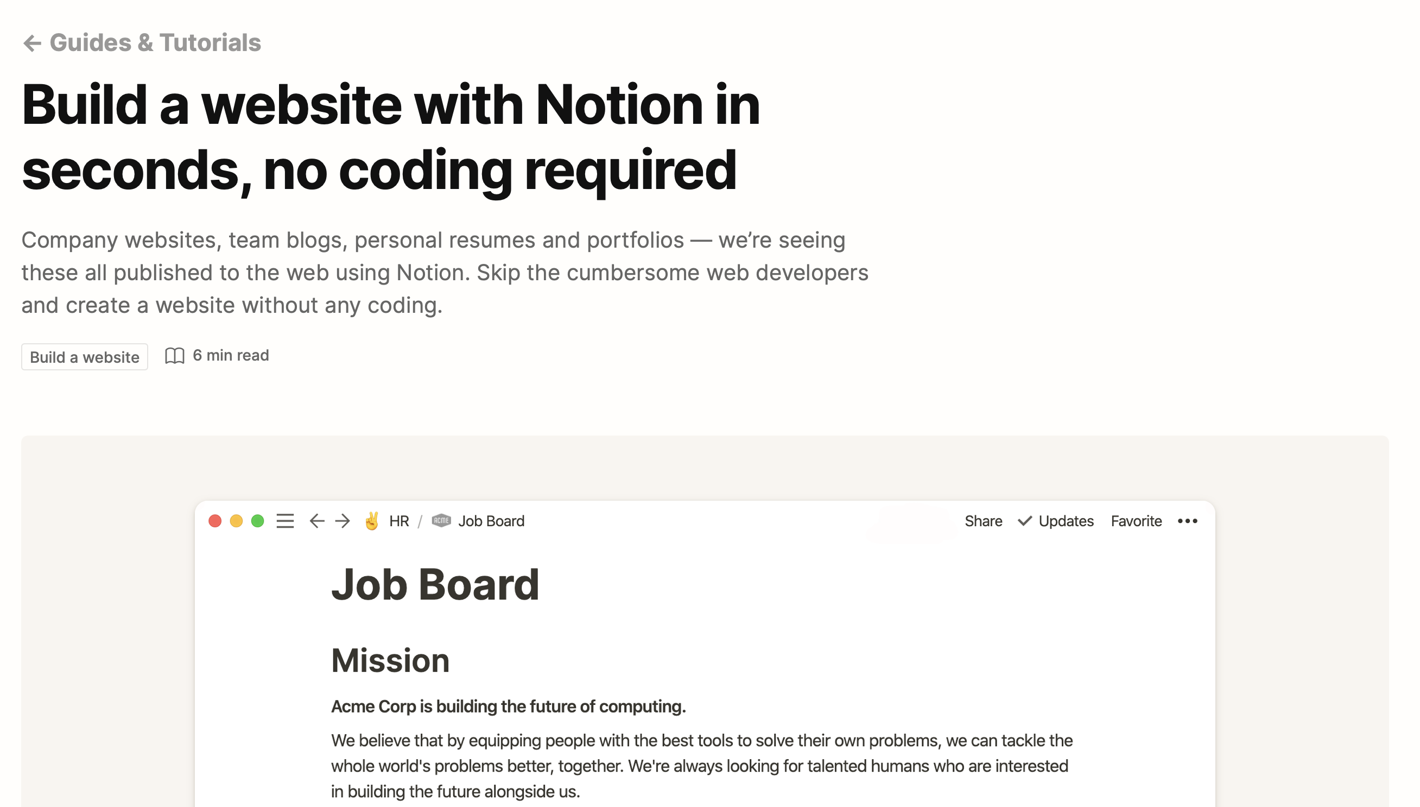Click the paragraph starting 'We believe that'
Screen dimensions: 1420x807
[702, 766]
